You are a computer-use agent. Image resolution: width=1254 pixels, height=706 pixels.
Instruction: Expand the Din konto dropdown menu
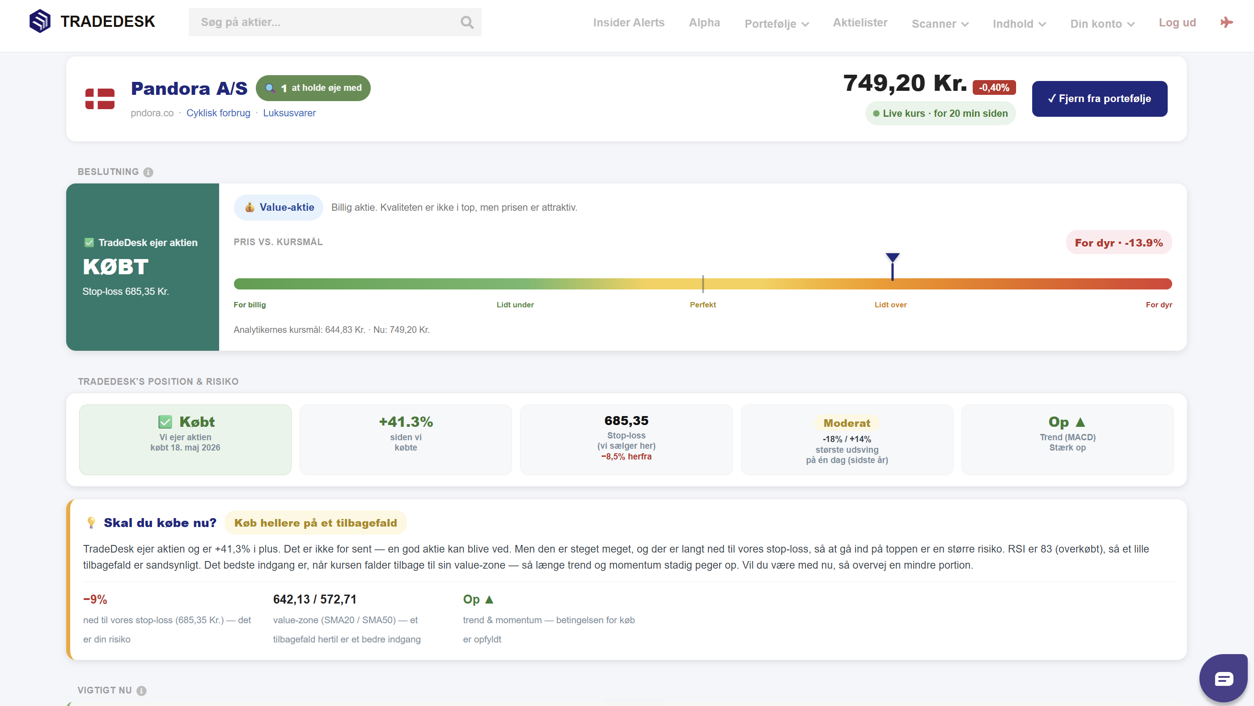1102,24
